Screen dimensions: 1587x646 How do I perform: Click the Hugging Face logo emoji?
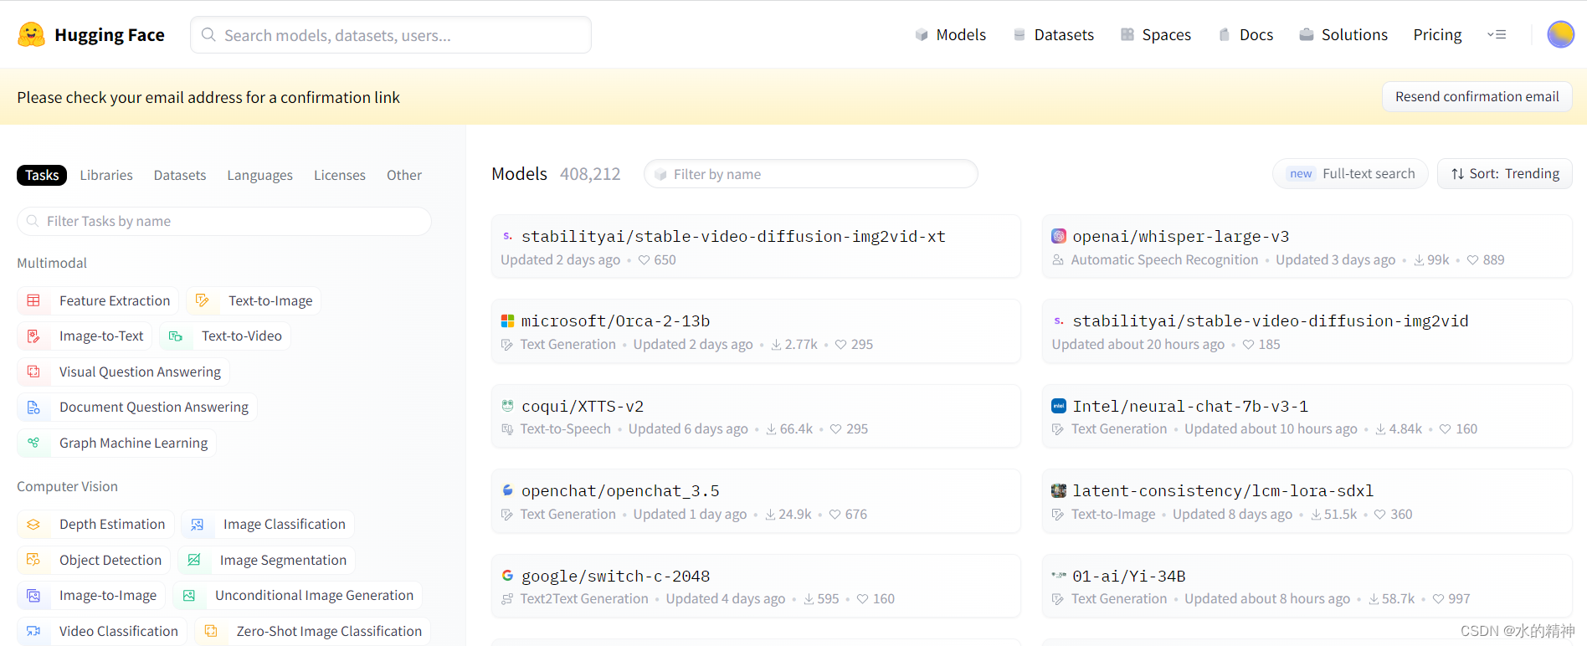point(31,34)
